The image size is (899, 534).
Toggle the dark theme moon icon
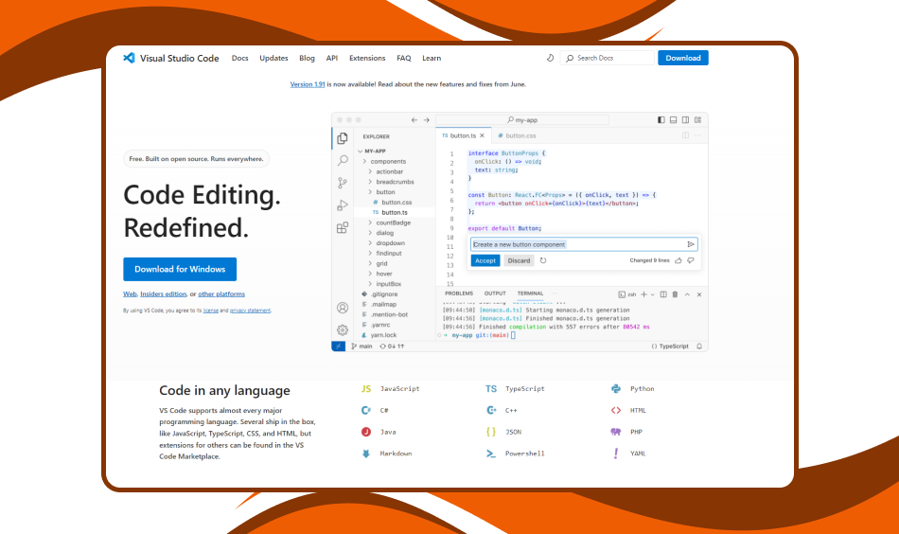550,58
